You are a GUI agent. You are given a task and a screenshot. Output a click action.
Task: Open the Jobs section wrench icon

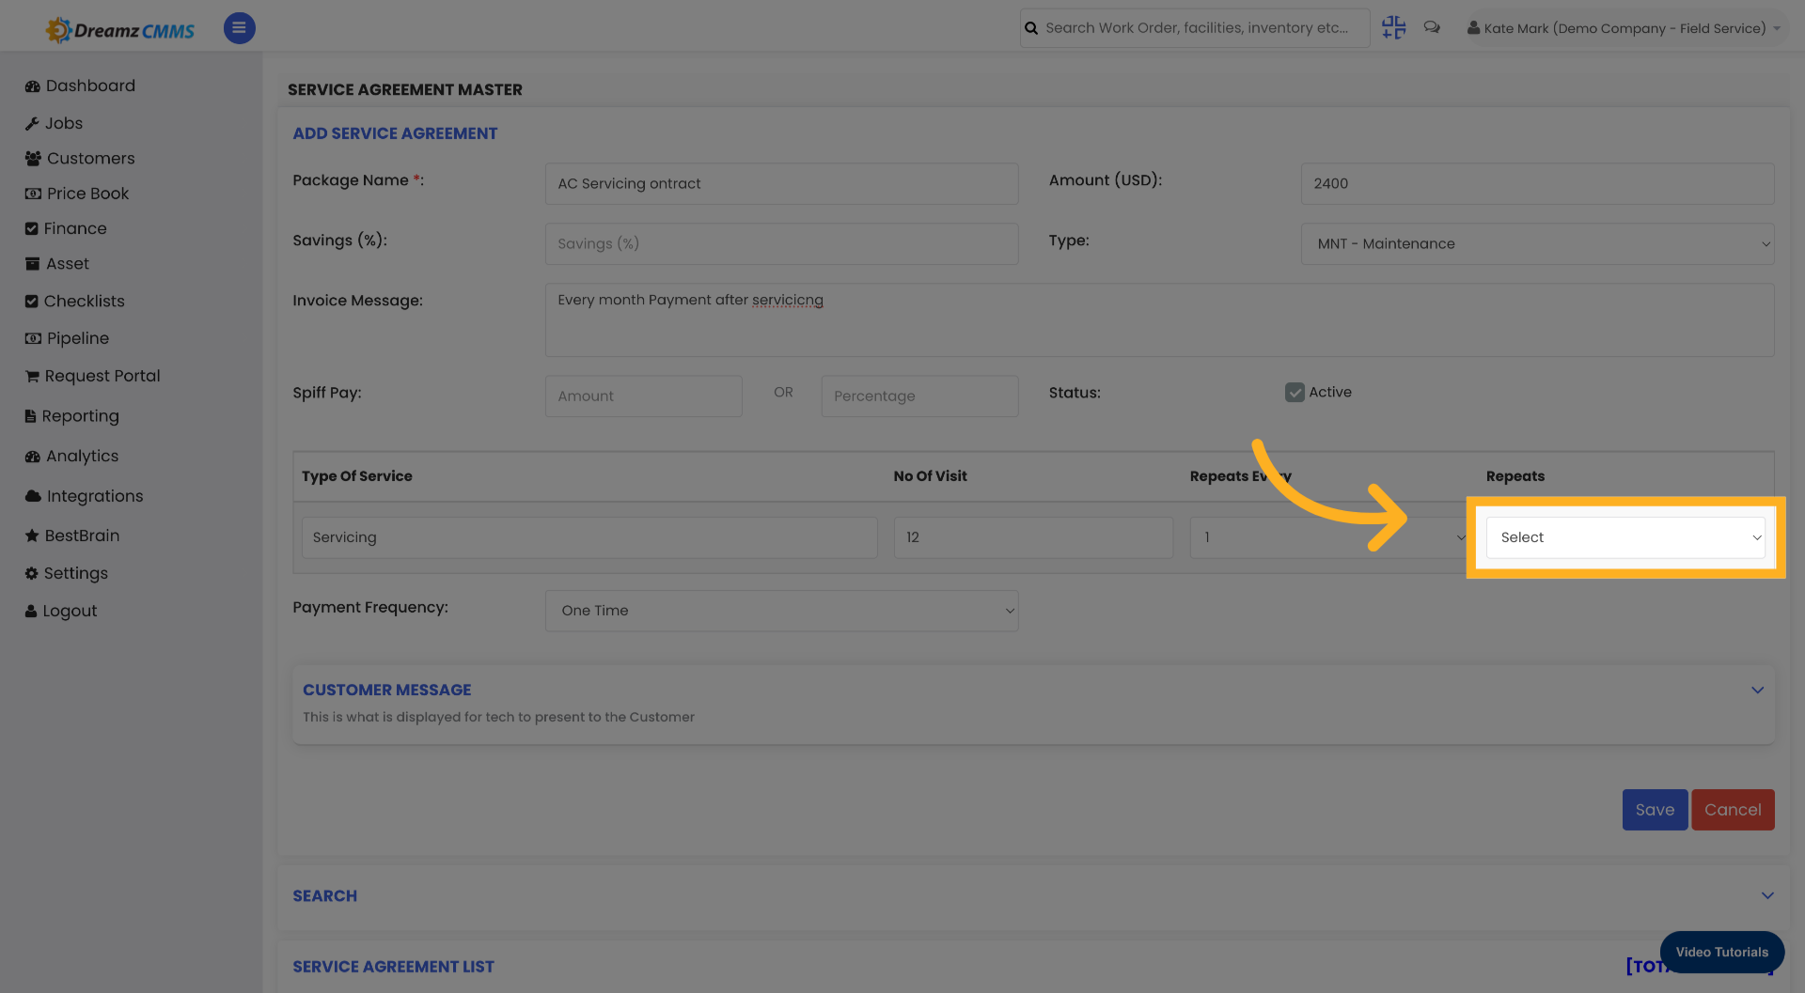tap(33, 123)
